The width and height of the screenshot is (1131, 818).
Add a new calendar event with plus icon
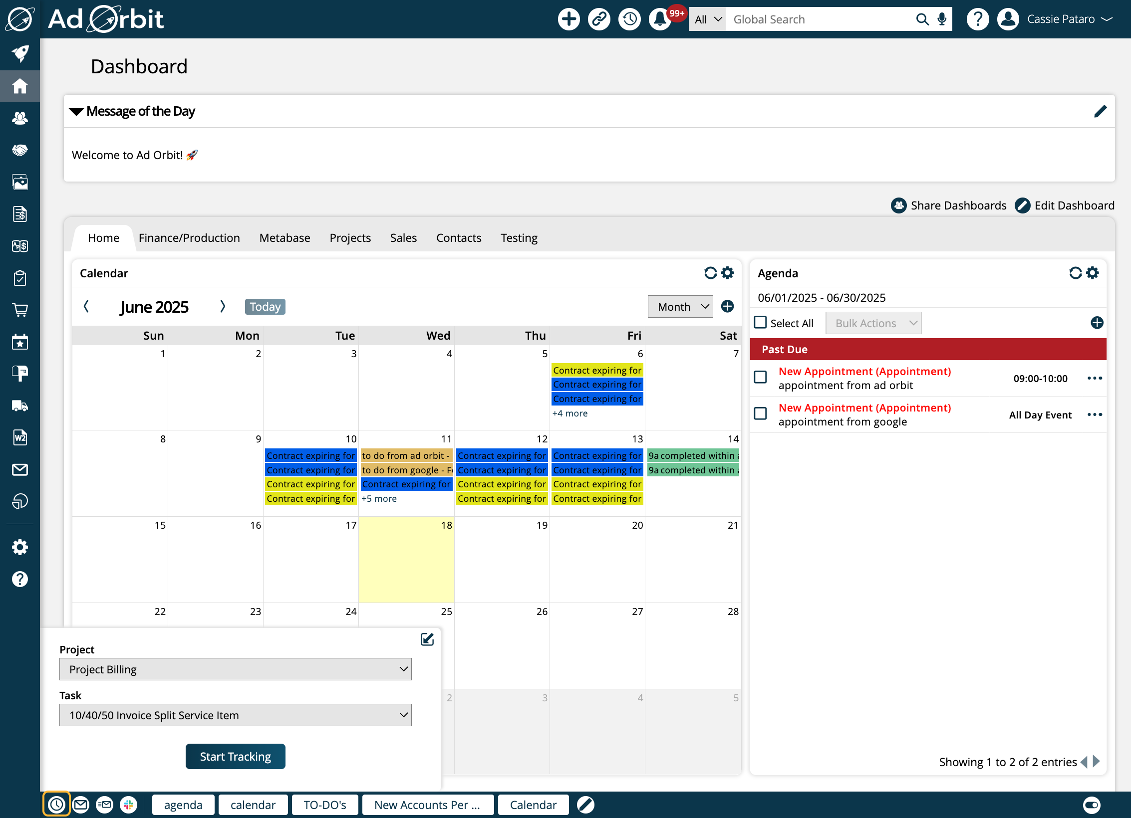[727, 306]
